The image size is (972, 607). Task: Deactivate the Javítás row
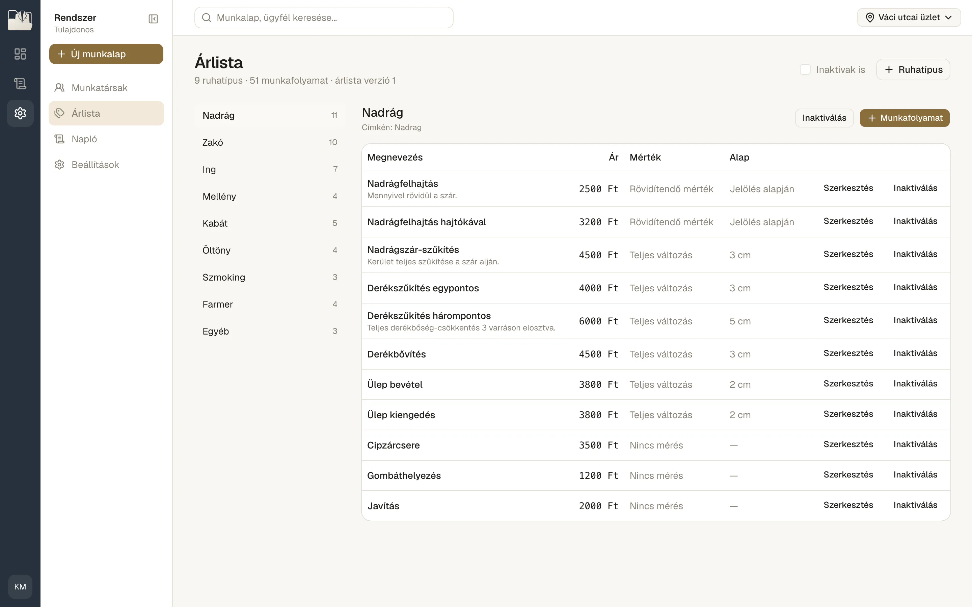coord(915,505)
